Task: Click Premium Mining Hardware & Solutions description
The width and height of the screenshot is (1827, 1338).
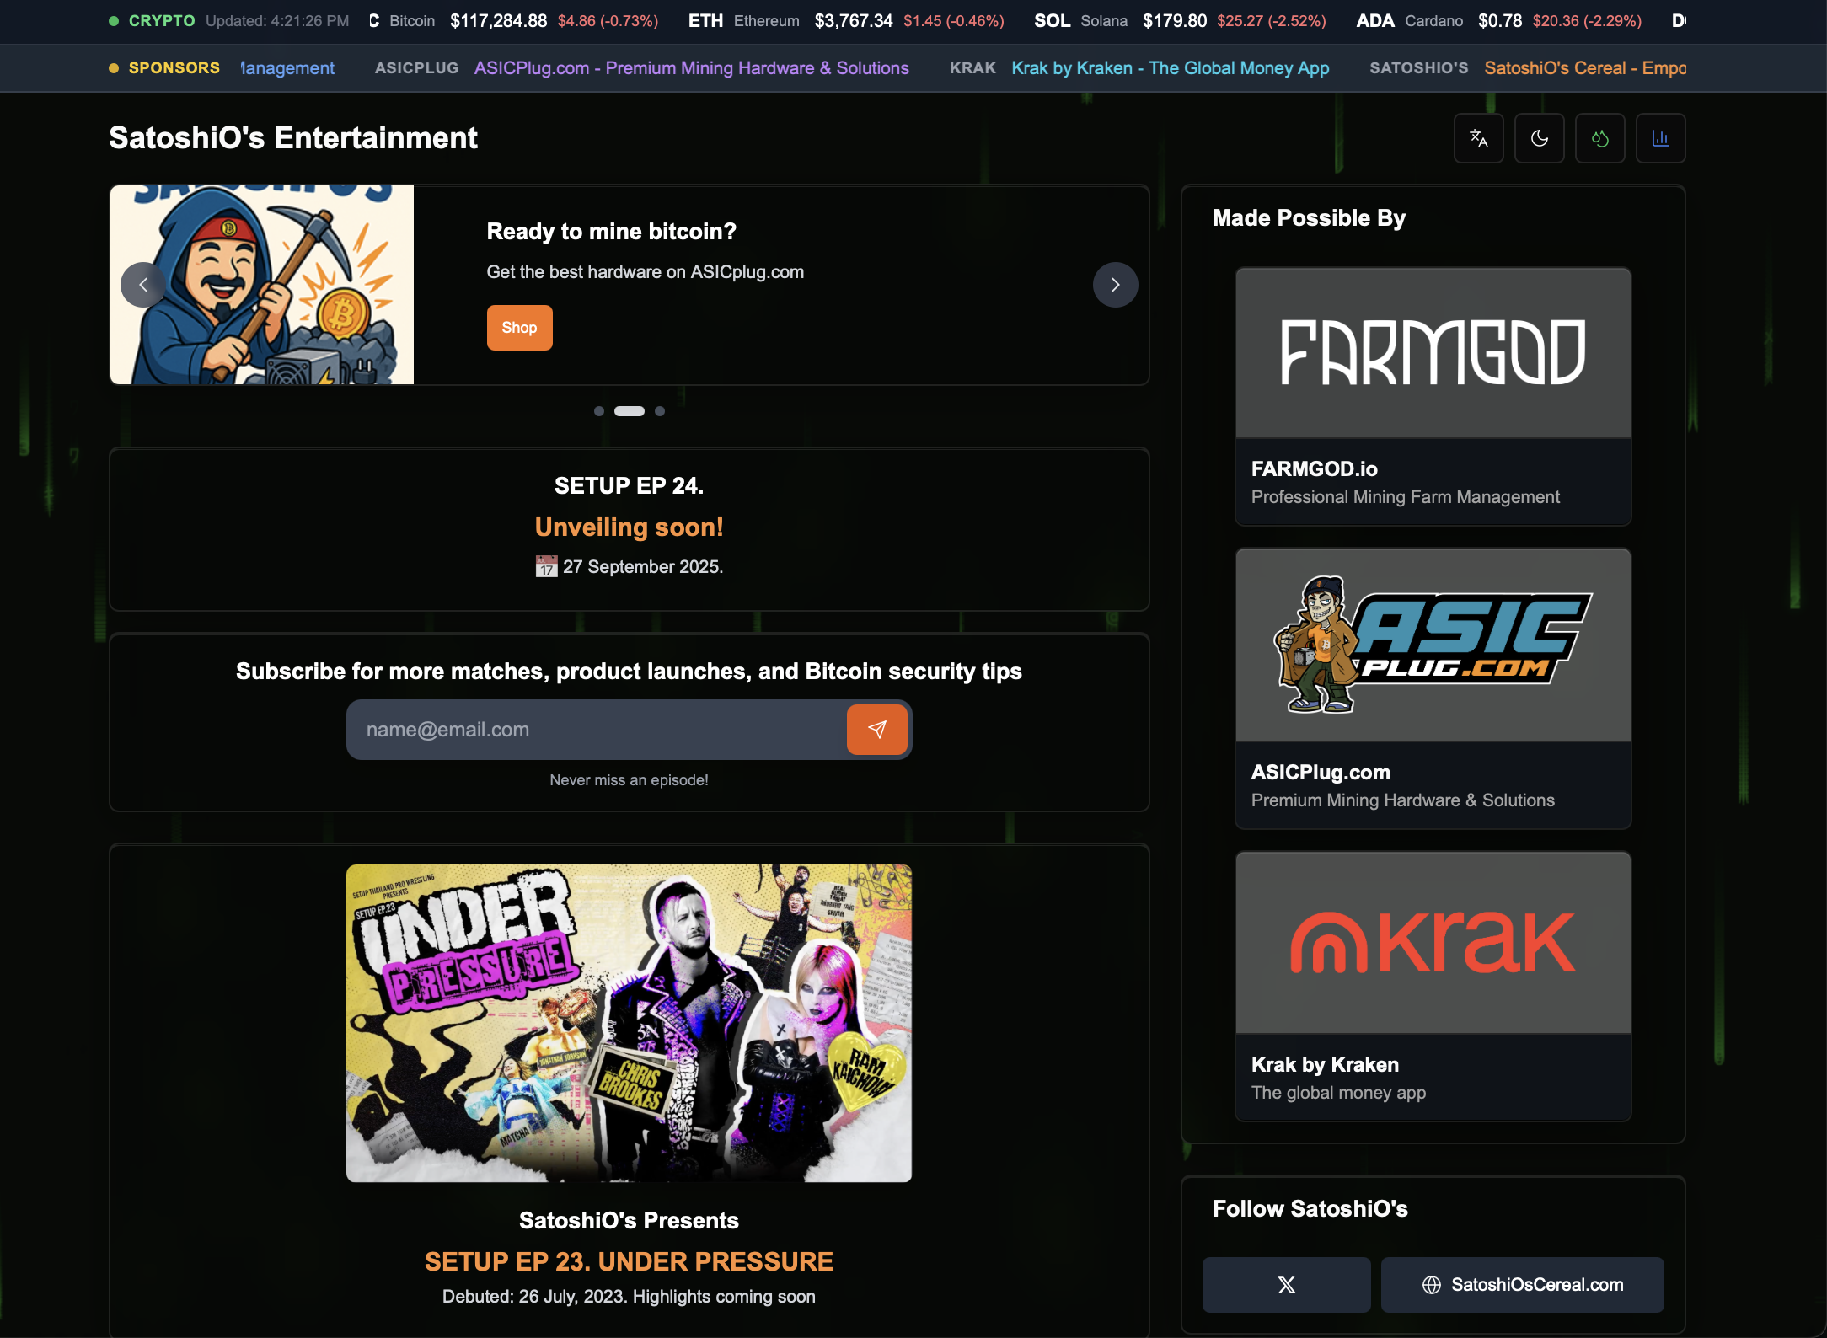Action: 1402,800
